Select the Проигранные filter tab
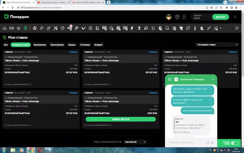The height and width of the screenshot is (153, 244). point(57,45)
